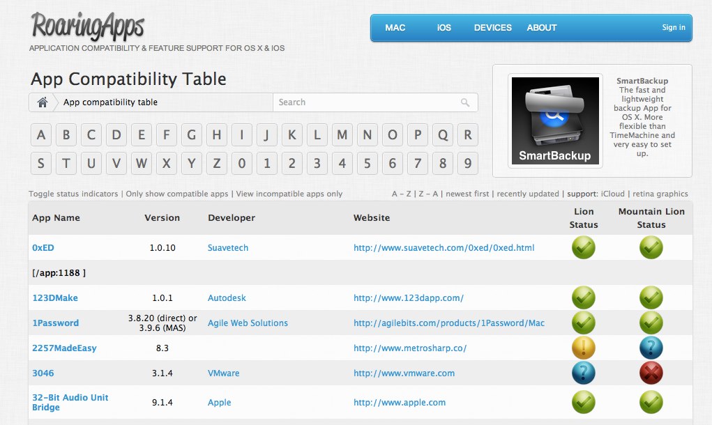Viewport: 712px width, 425px height.
Task: Open the 2257MadeEasy app page
Action: [x=64, y=348]
